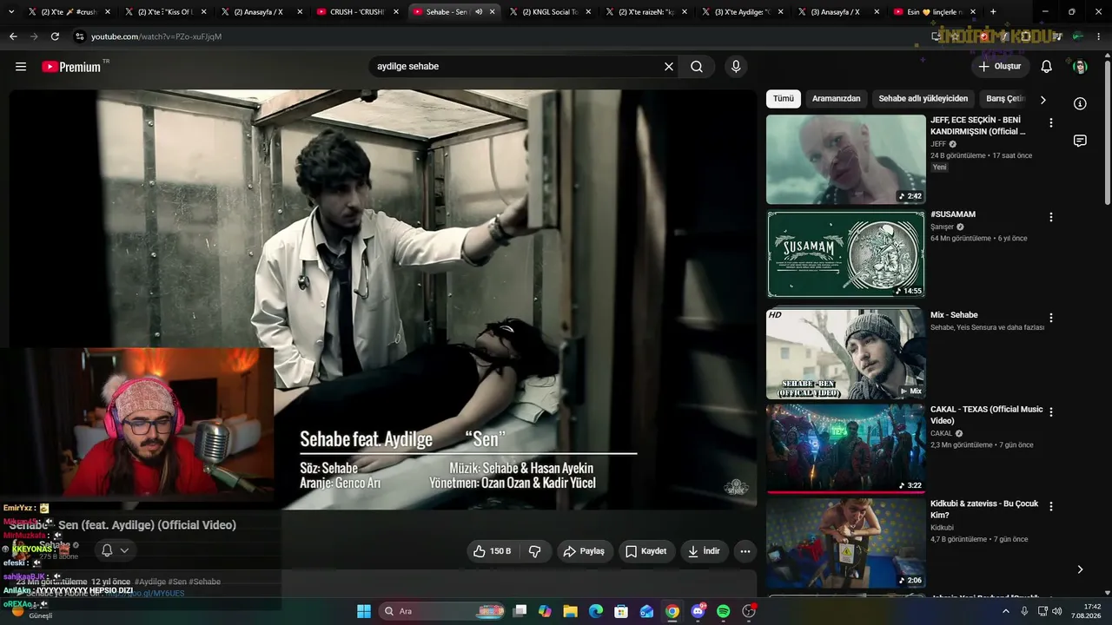Go back in the browser

click(x=13, y=36)
